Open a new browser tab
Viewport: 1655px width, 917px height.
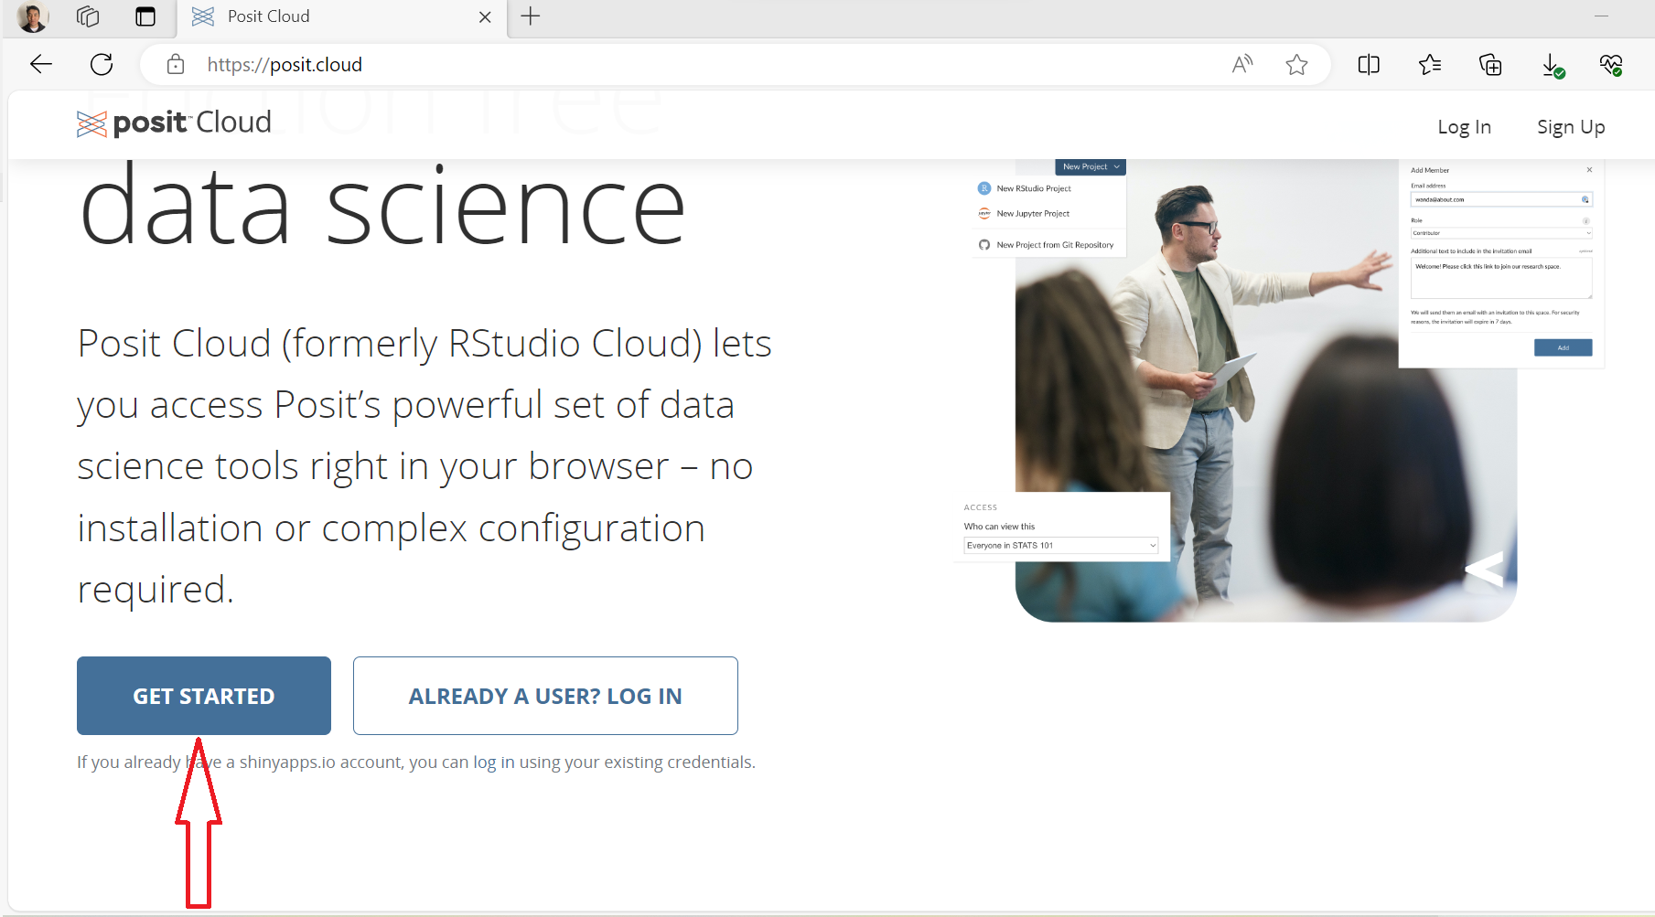[x=531, y=16]
